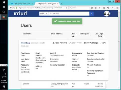Click the blue search magnifier button
Viewport: 121px width, 90px height.
pos(92,14)
